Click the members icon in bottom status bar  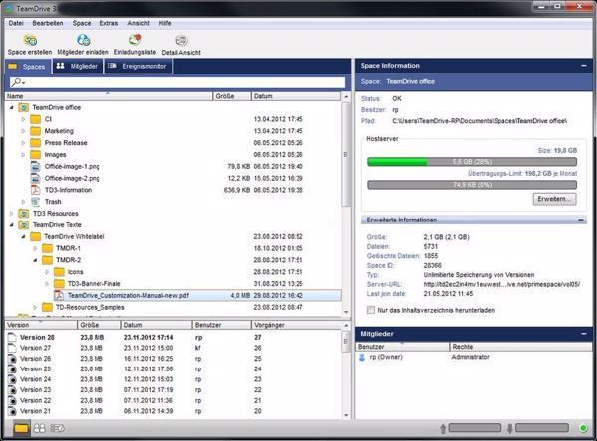40,428
